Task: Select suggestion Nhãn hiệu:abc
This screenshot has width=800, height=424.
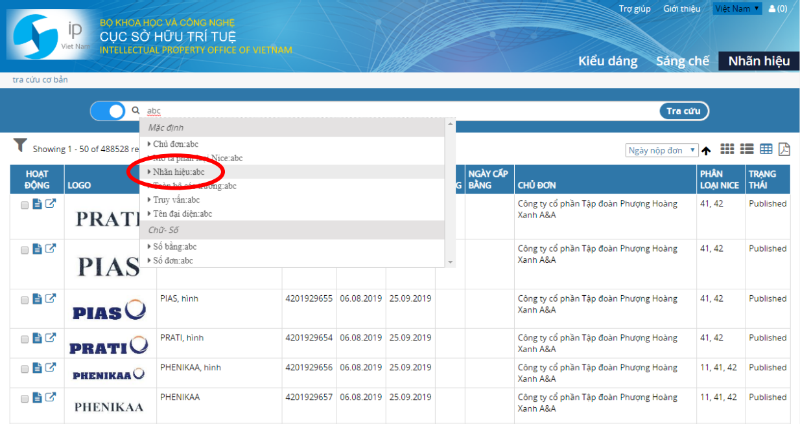Action: (x=293, y=172)
